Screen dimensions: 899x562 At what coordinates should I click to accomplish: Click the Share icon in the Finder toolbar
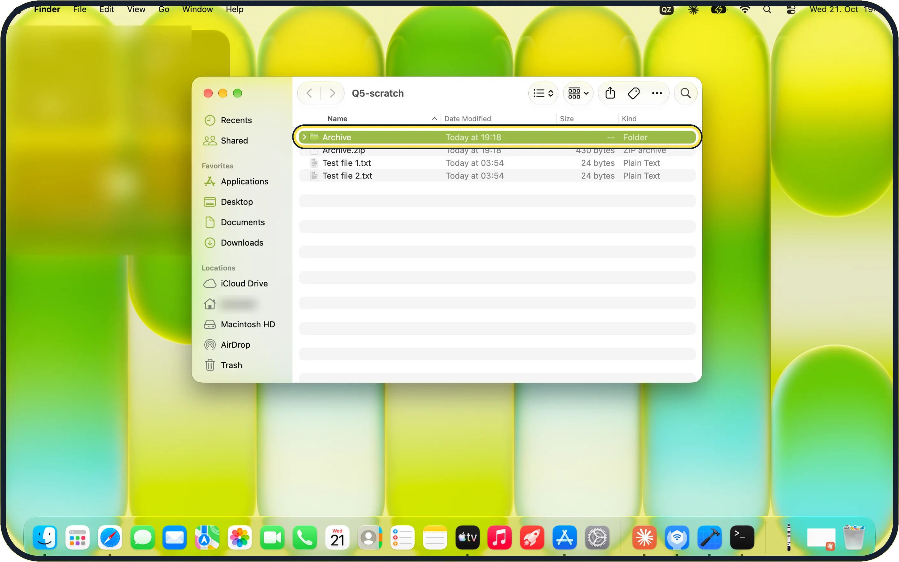click(610, 93)
